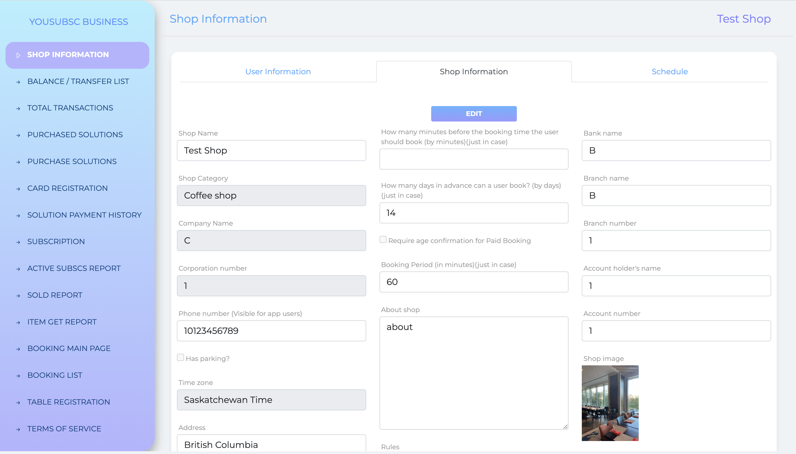
Task: Click the triangle icon on SHOP INFORMATION nav item
Action: tap(19, 55)
